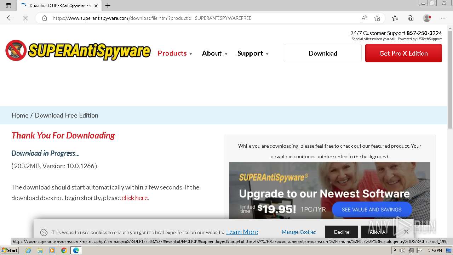Add this page to favorites
This screenshot has width=453, height=255.
(x=377, y=18)
